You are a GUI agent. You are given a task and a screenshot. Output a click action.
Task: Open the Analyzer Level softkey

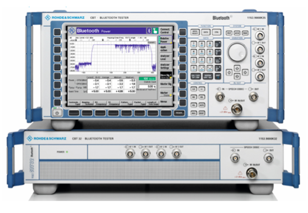tap(165, 57)
